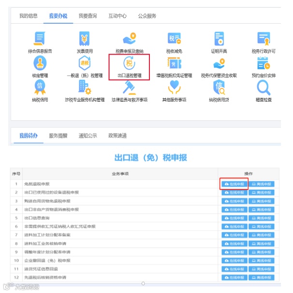Screen dimensions: 293x293
Task: Click 离线申报 for 调整年度计划分配率申请
Action: click(261, 252)
